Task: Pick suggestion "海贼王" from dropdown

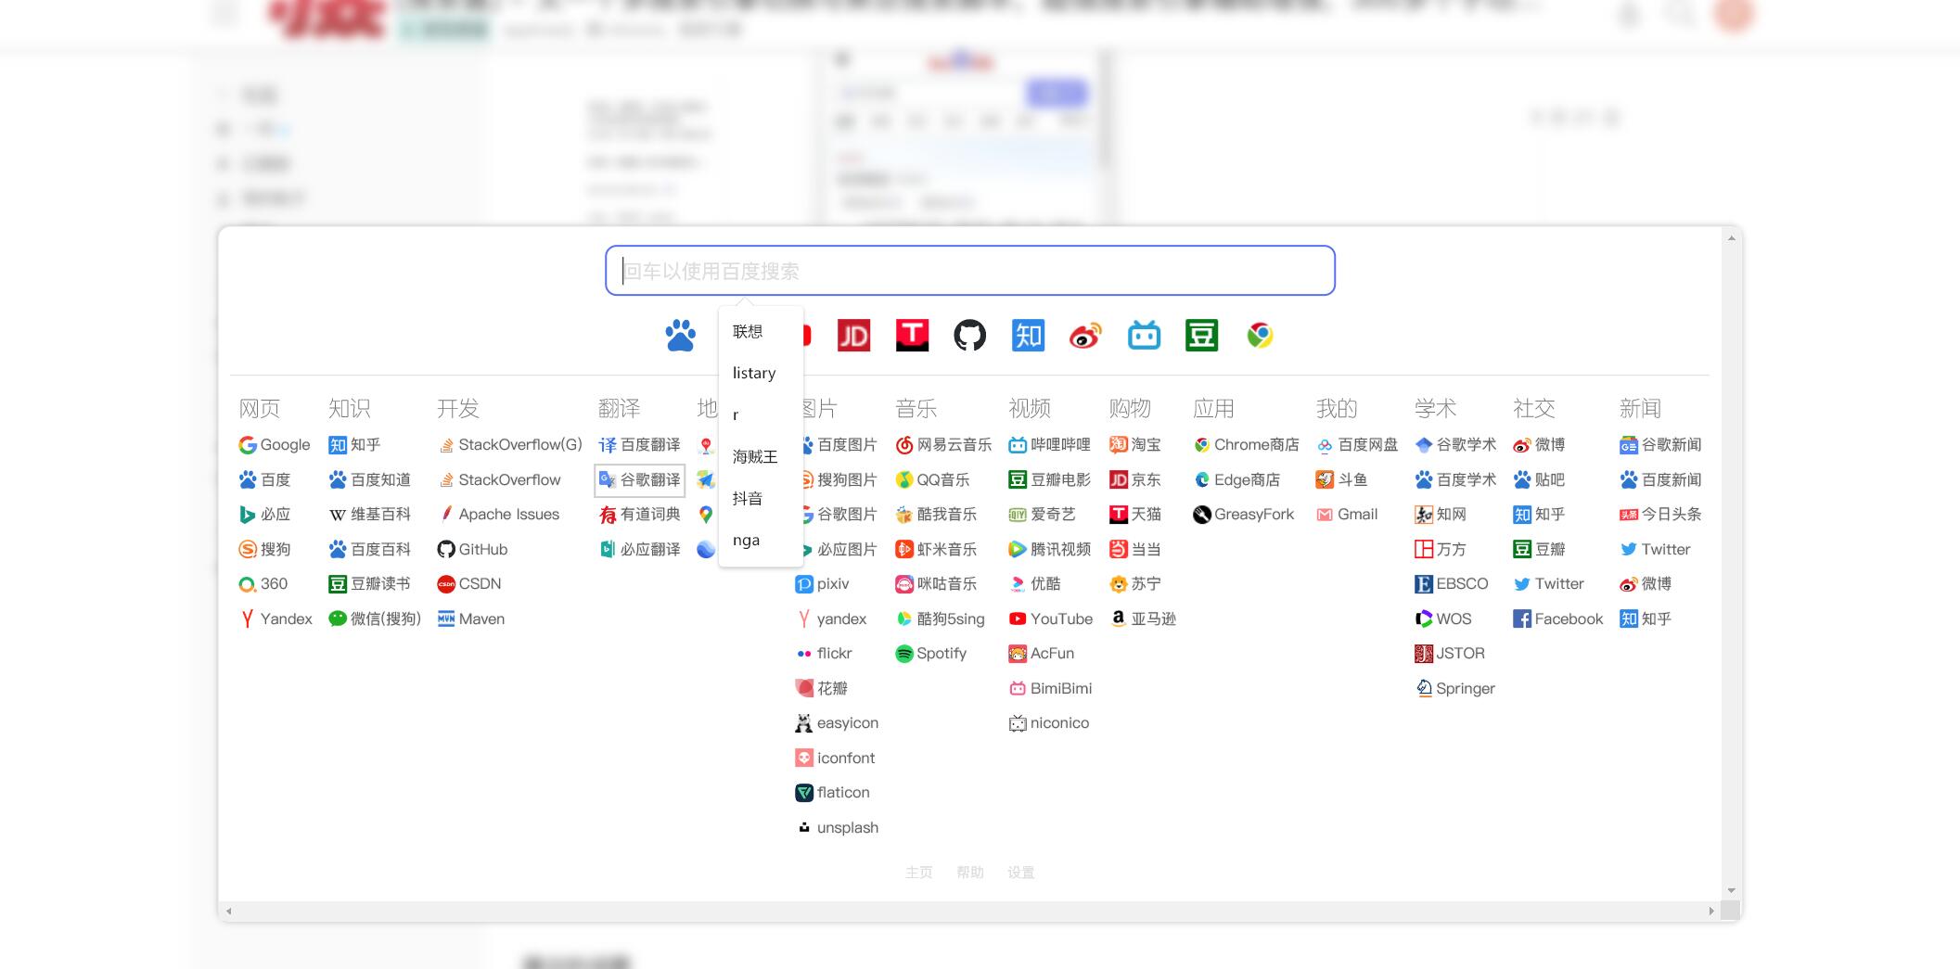Action: click(x=755, y=456)
